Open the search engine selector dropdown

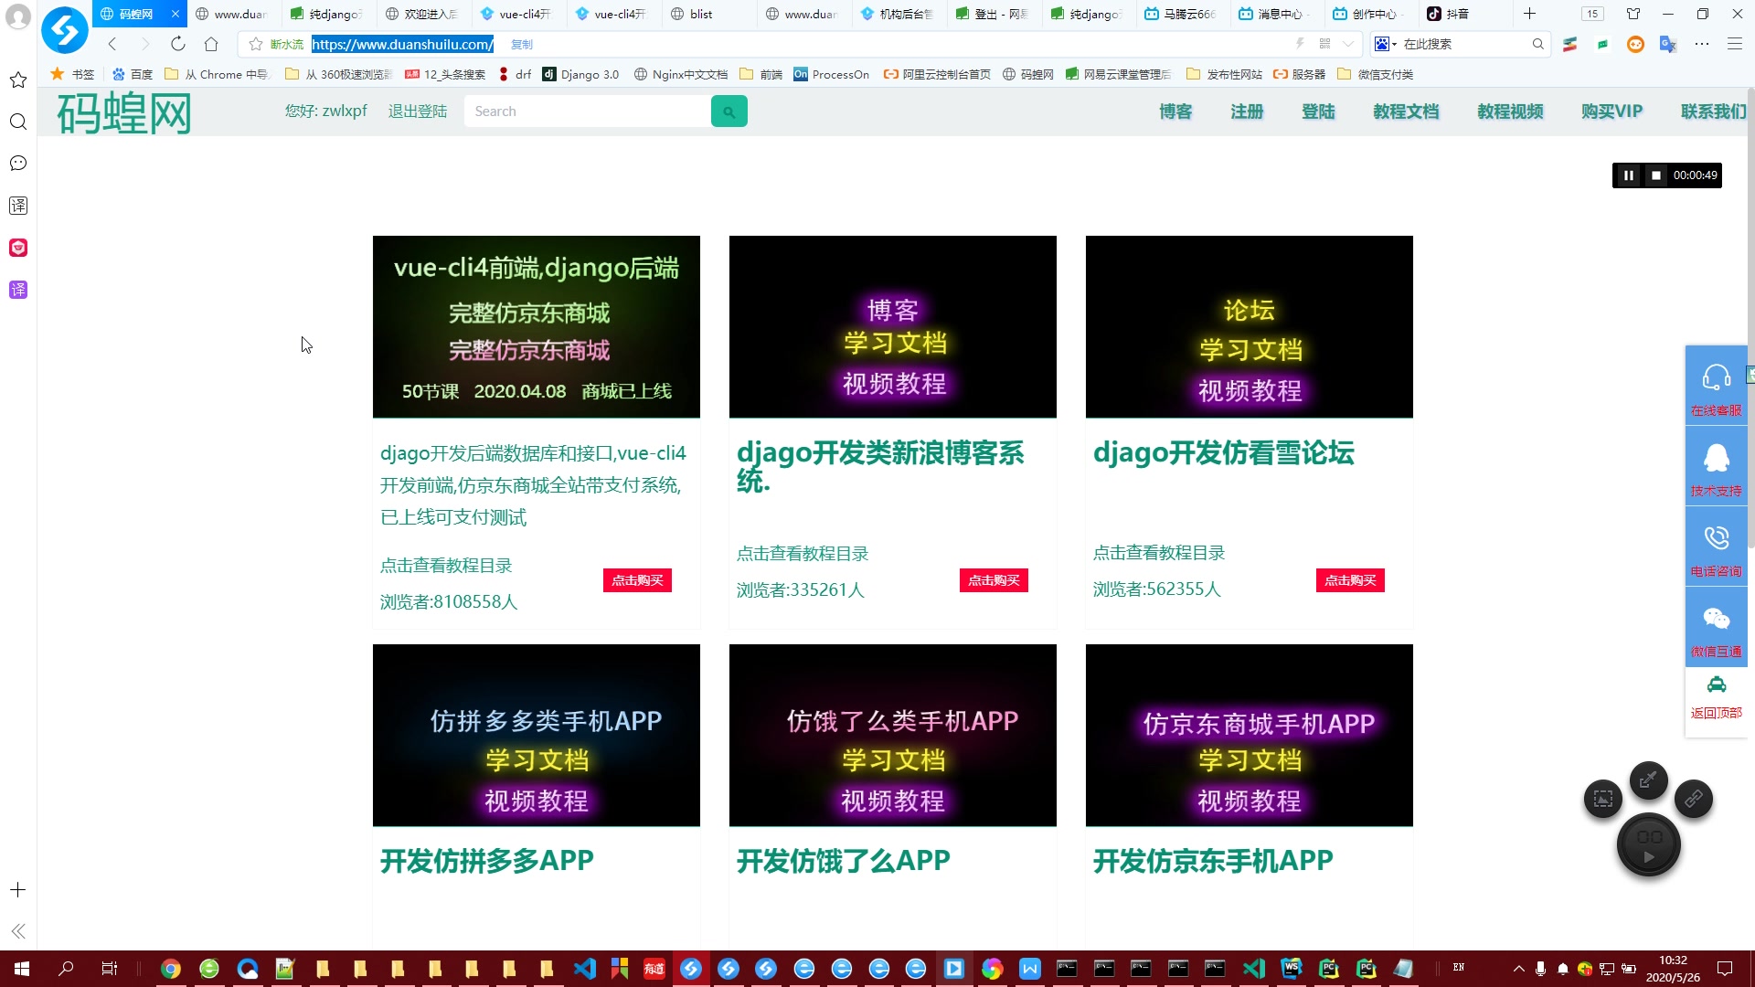coord(1386,44)
